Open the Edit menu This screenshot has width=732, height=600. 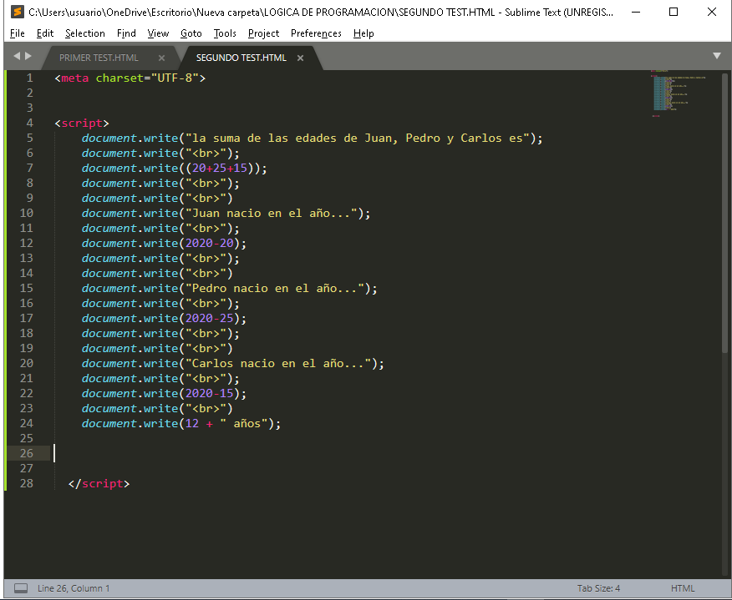click(45, 33)
